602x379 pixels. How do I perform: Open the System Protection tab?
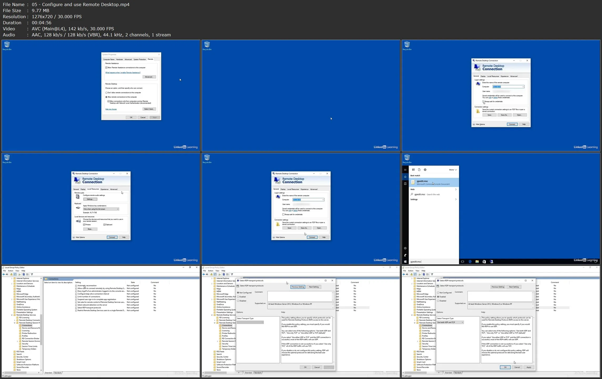pos(140,60)
